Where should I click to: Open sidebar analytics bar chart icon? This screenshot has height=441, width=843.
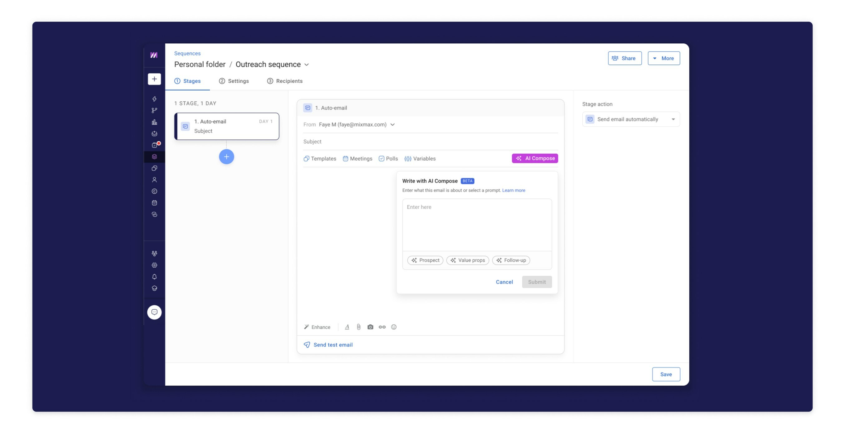pos(155,122)
